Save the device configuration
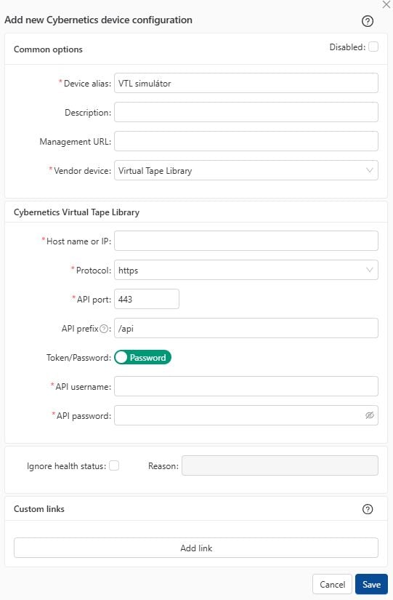The height and width of the screenshot is (600, 393). (371, 584)
